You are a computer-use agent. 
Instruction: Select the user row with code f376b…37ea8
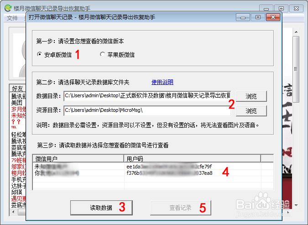pos(153,173)
